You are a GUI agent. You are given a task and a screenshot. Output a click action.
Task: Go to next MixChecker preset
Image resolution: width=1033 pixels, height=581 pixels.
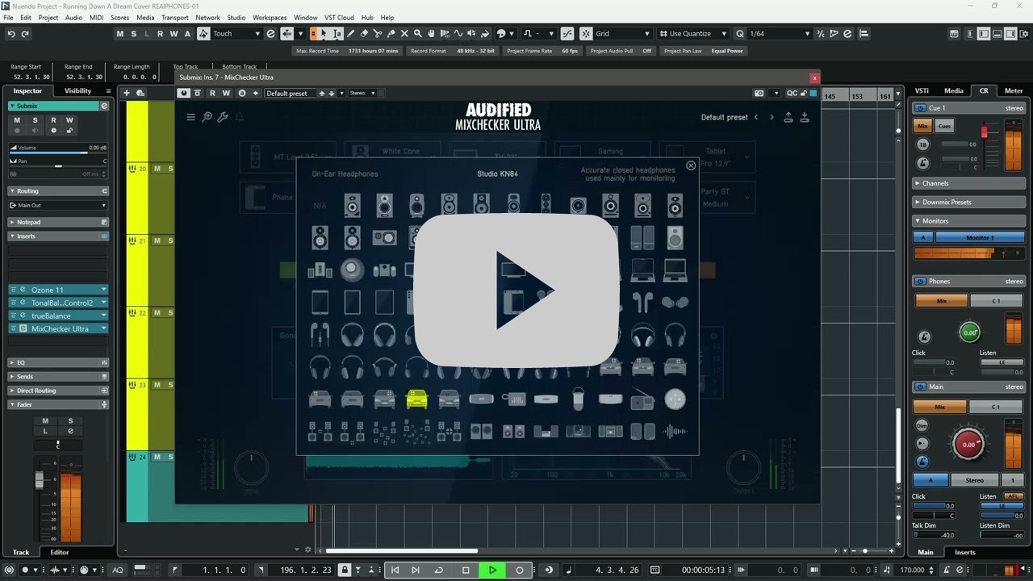point(772,117)
